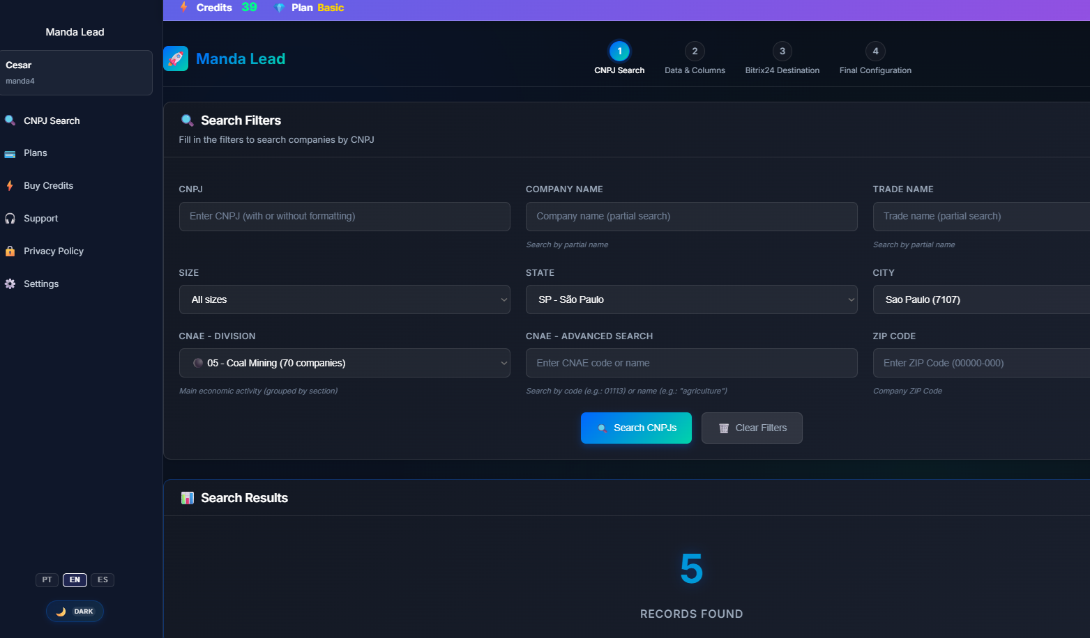The width and height of the screenshot is (1090, 638).
Task: Switch language to ES
Action: 103,580
